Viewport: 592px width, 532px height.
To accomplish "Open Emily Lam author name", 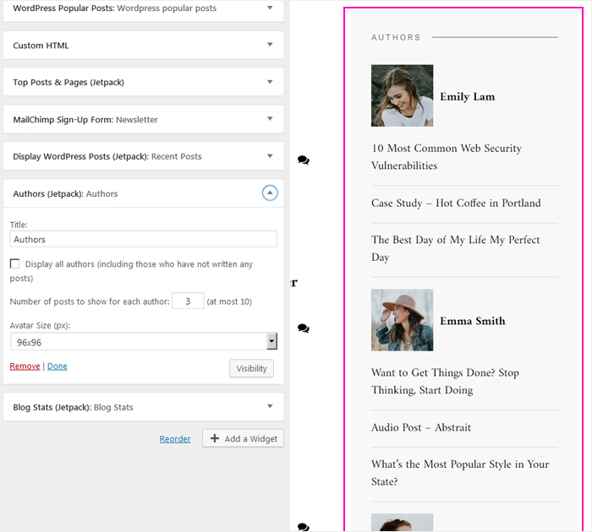I will (x=468, y=96).
